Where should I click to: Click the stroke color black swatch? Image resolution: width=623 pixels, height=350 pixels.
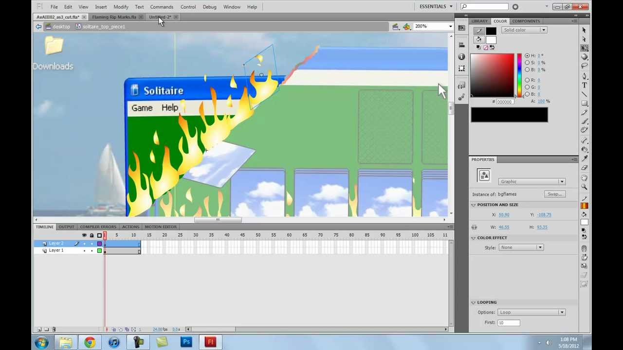coord(491,31)
